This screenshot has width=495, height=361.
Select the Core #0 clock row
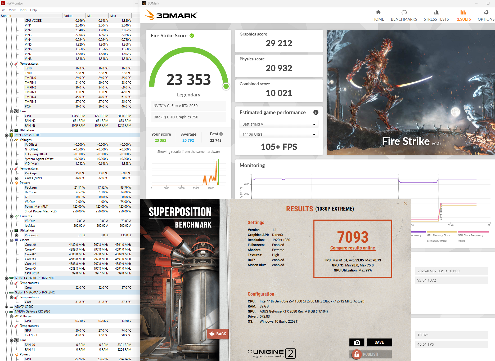(x=70, y=245)
